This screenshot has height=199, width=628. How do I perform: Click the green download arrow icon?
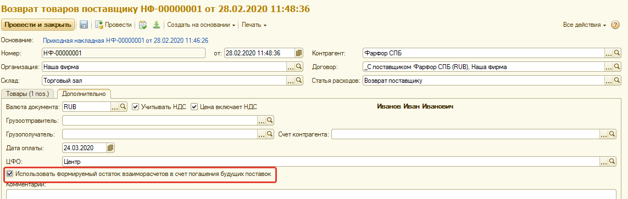(x=156, y=25)
